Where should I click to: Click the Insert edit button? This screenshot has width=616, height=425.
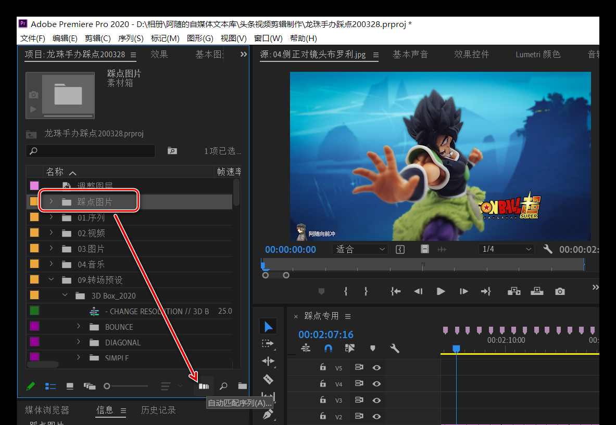click(x=514, y=291)
